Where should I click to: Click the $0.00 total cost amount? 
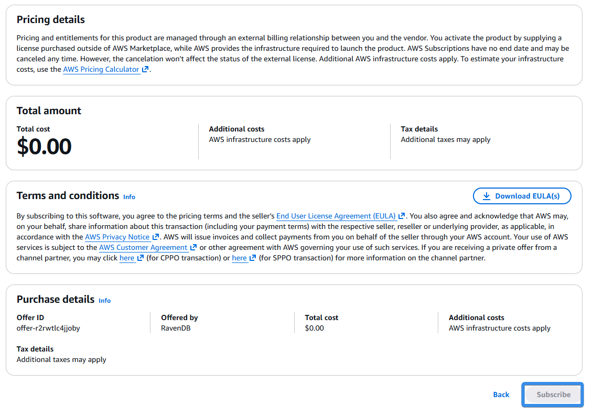click(x=44, y=147)
